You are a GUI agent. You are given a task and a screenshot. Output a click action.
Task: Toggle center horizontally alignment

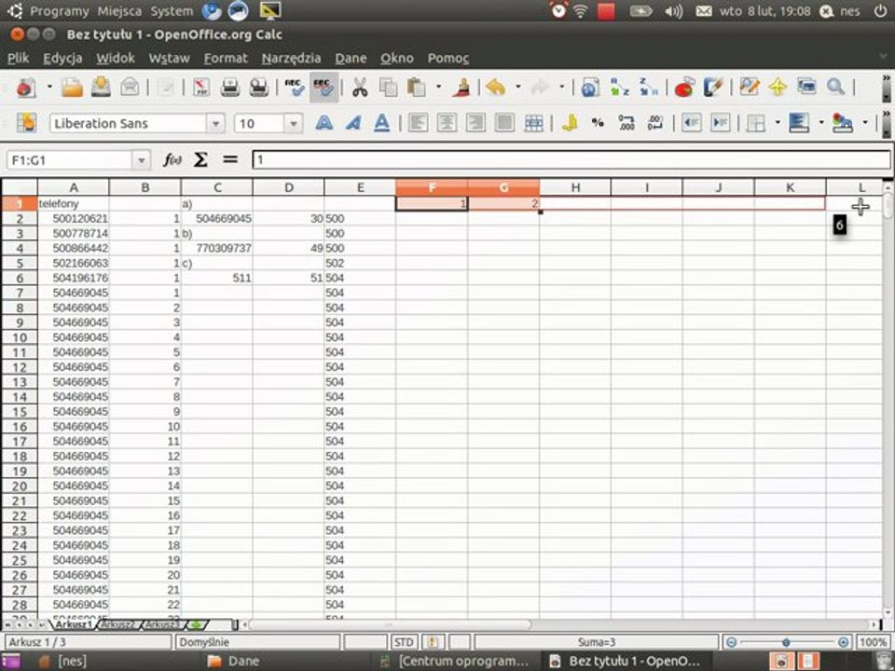(x=447, y=123)
